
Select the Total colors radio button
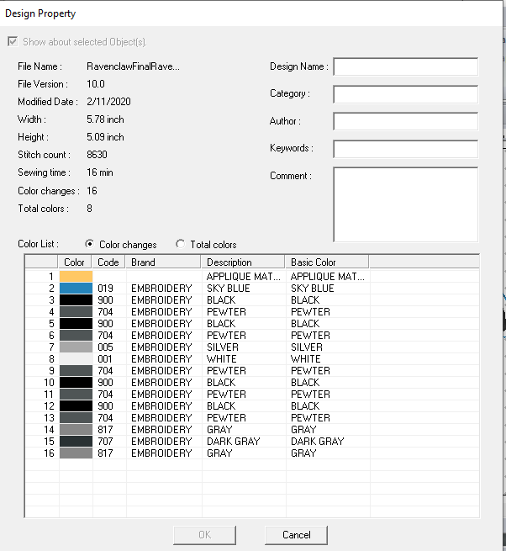click(180, 244)
